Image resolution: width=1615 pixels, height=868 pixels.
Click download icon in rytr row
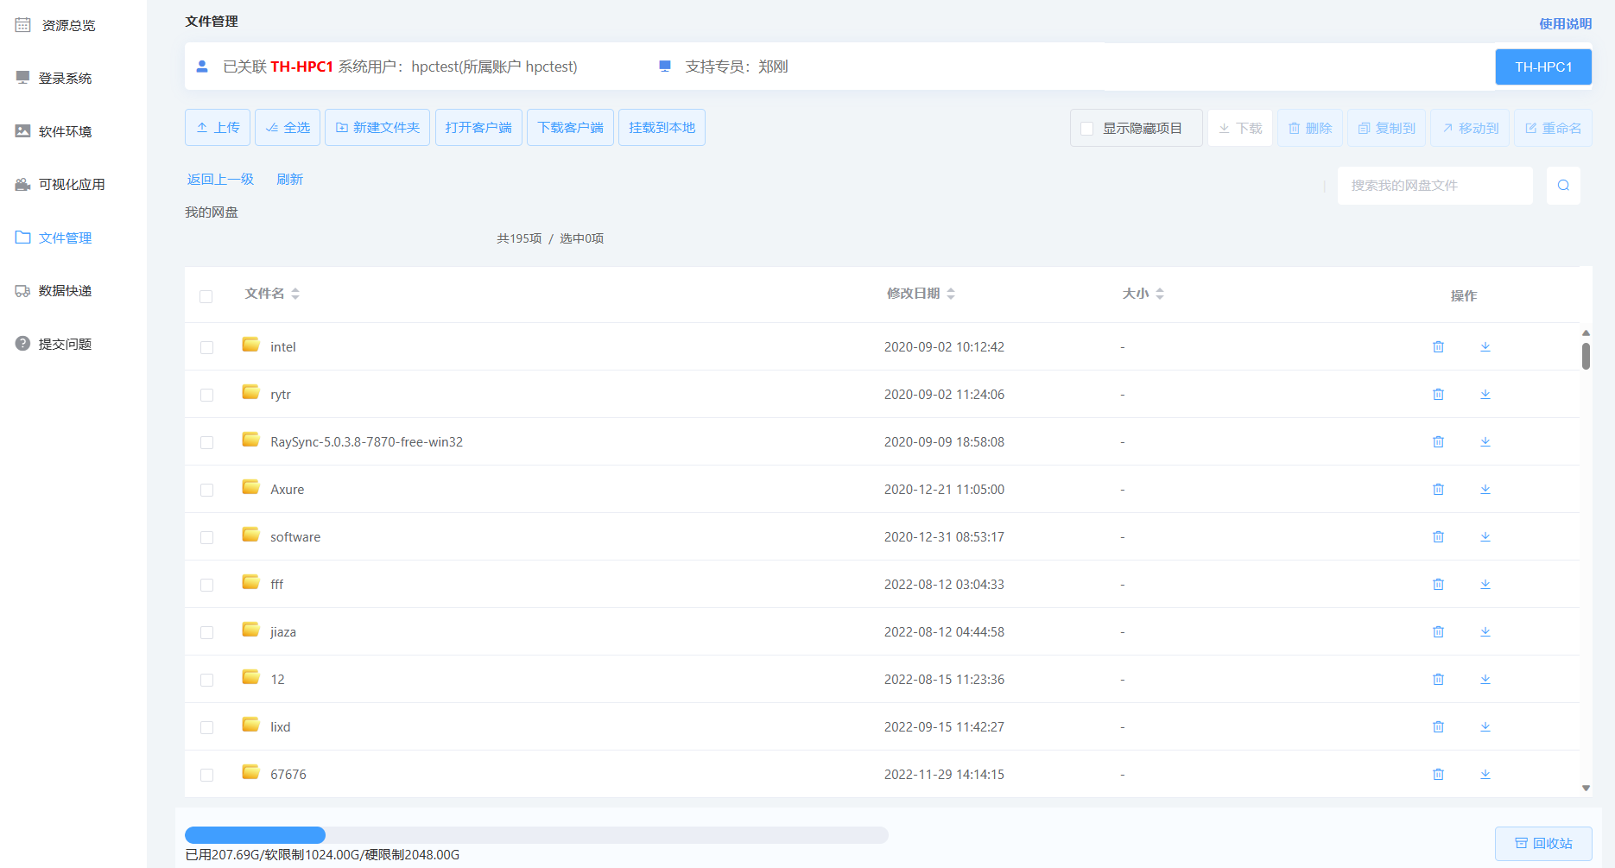pos(1485,394)
